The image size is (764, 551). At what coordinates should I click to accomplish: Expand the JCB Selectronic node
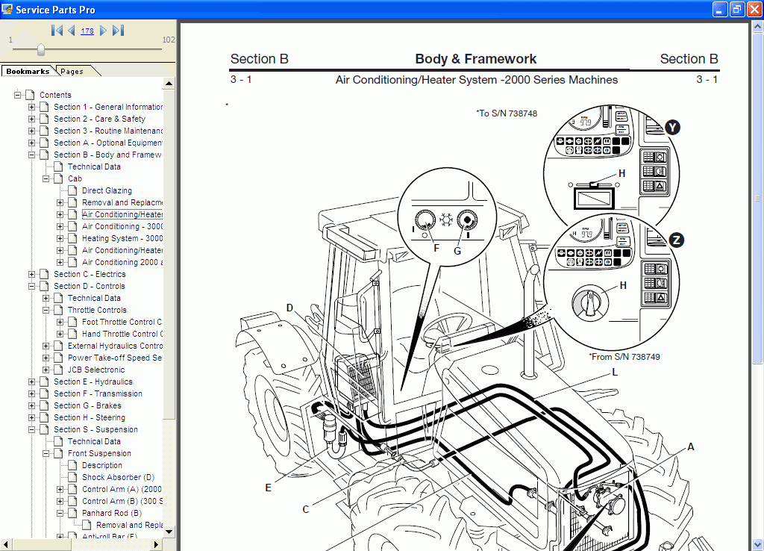[46, 370]
